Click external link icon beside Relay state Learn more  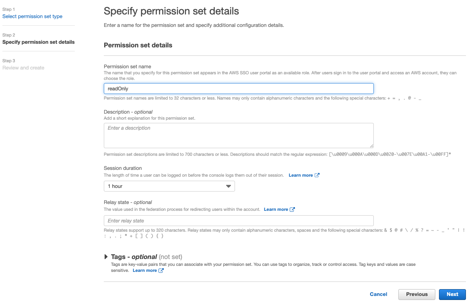(292, 209)
